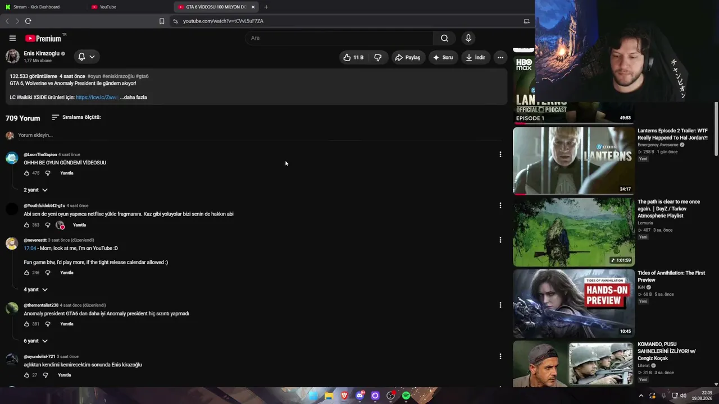Open the Windows Start menu

click(313, 396)
